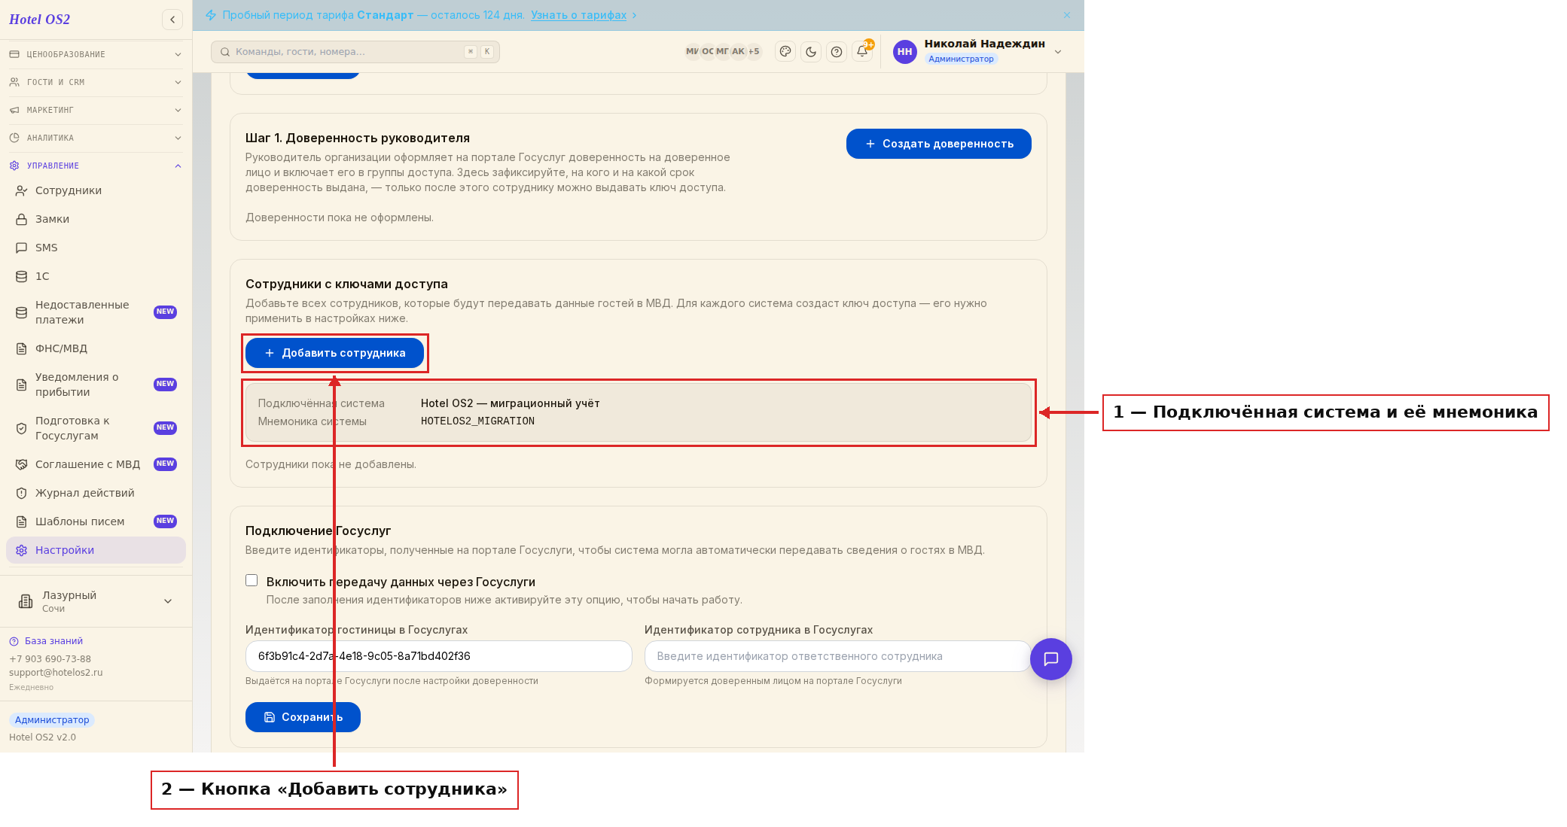Dismiss the trial period banner
The width and height of the screenshot is (1567, 827).
coord(1067,15)
